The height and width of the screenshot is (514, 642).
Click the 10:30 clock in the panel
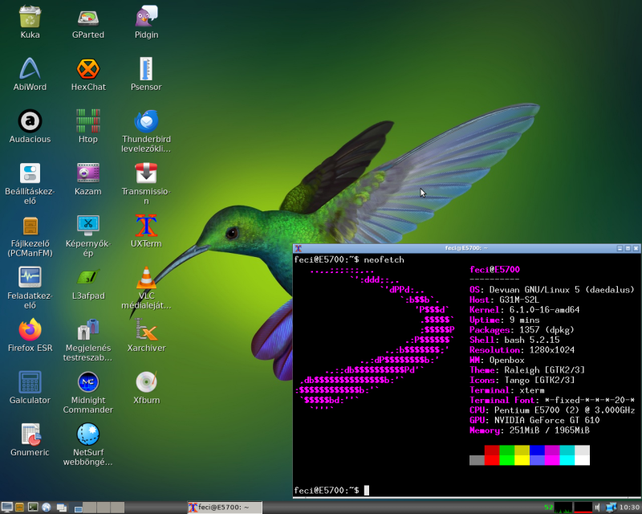(629, 508)
